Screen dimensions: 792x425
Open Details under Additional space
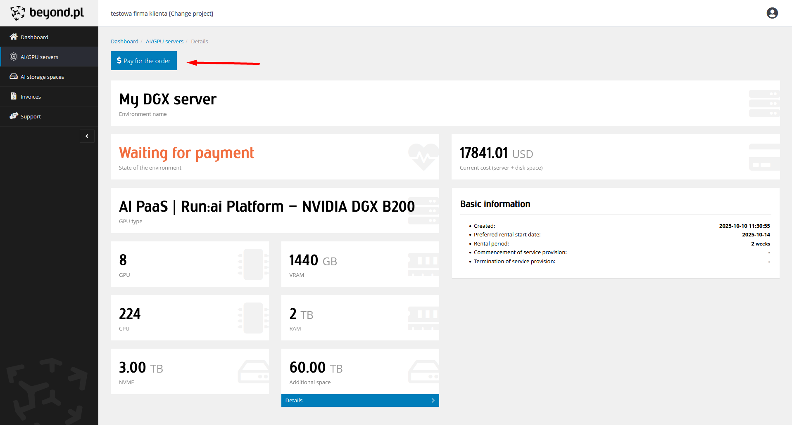tap(360, 400)
